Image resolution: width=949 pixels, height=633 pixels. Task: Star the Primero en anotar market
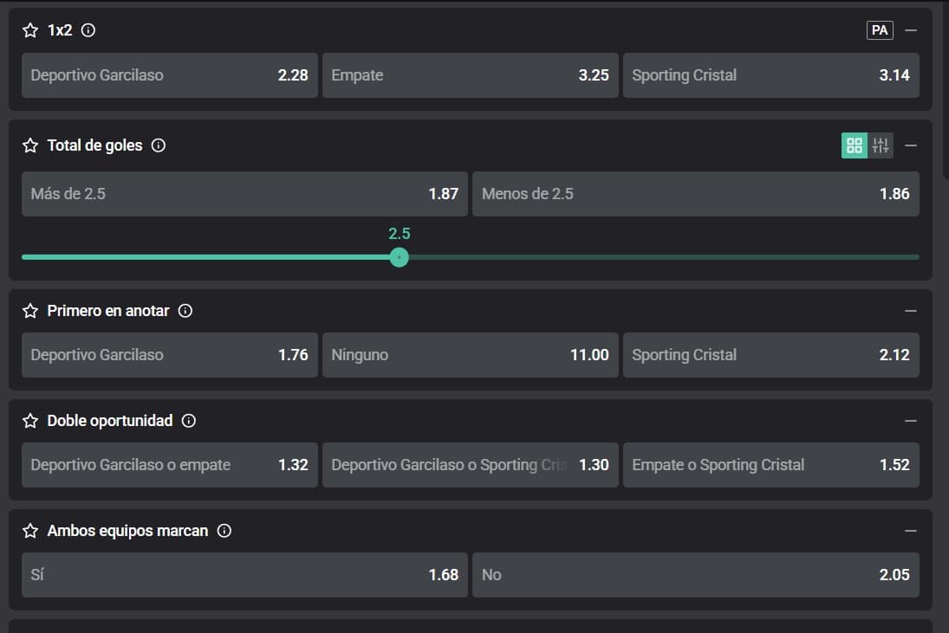tap(30, 311)
